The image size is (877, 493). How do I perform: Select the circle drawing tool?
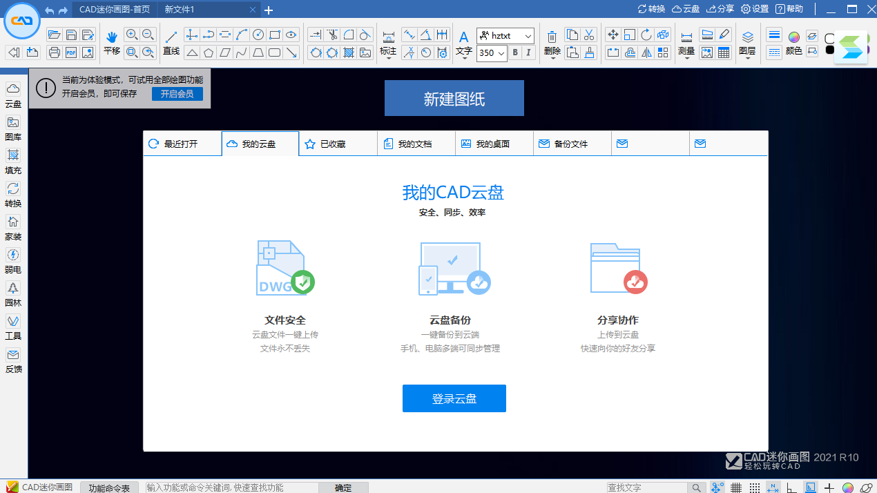point(258,35)
